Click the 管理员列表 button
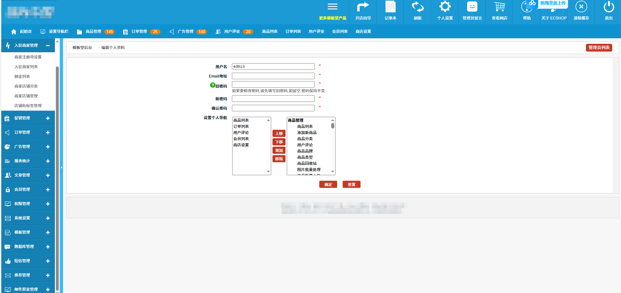Viewport: 621px width, 293px height. click(x=599, y=48)
